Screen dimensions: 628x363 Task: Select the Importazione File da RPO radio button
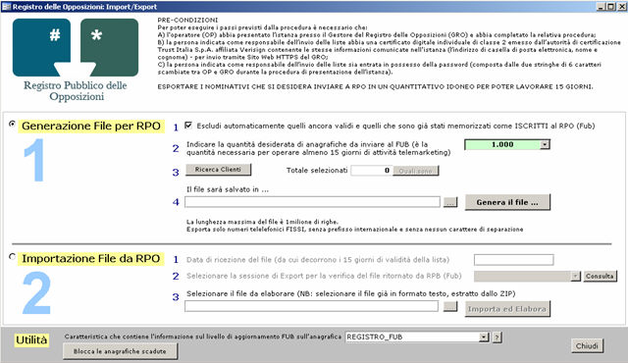tap(12, 256)
